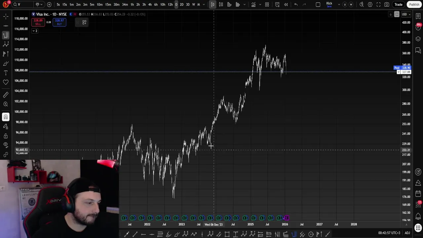This screenshot has height=238, width=423.
Task: Open the symbol search category dropdown
Action: coord(39,4)
